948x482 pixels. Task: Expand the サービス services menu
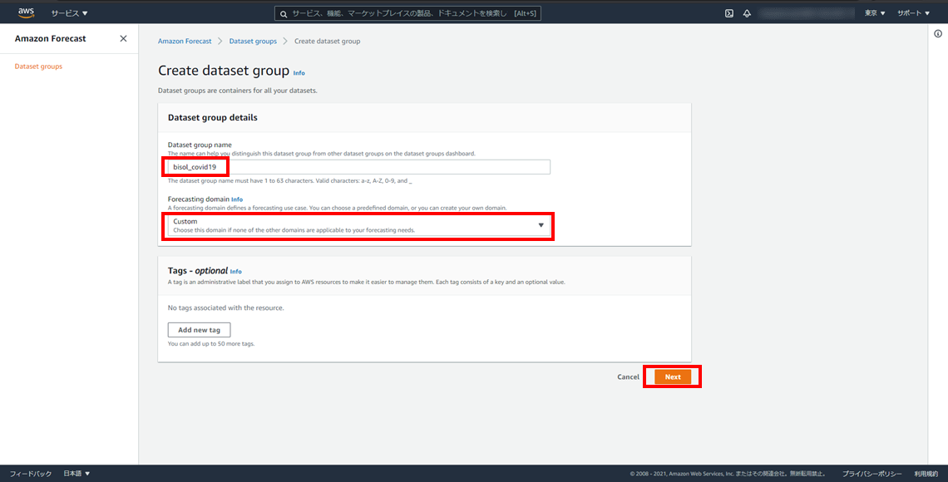point(69,13)
